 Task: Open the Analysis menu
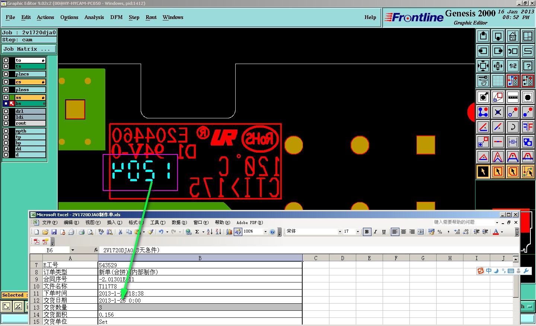pos(94,17)
